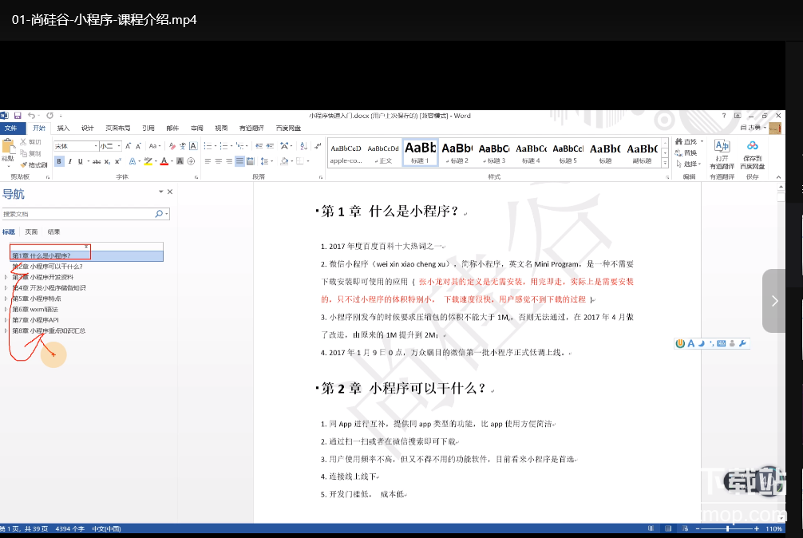
Task: Apply the 正文 body style
Action: [x=383, y=152]
